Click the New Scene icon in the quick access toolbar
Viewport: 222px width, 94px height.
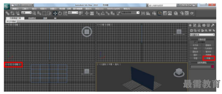(13, 5)
